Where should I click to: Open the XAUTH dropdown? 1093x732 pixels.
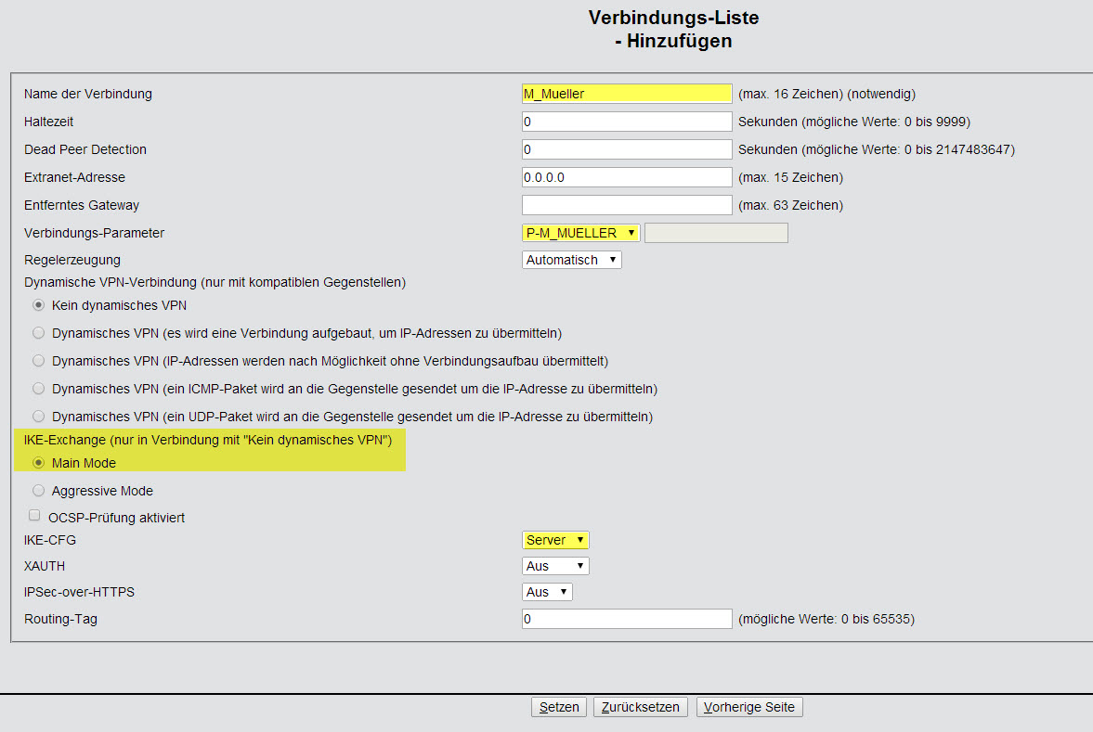(x=555, y=566)
